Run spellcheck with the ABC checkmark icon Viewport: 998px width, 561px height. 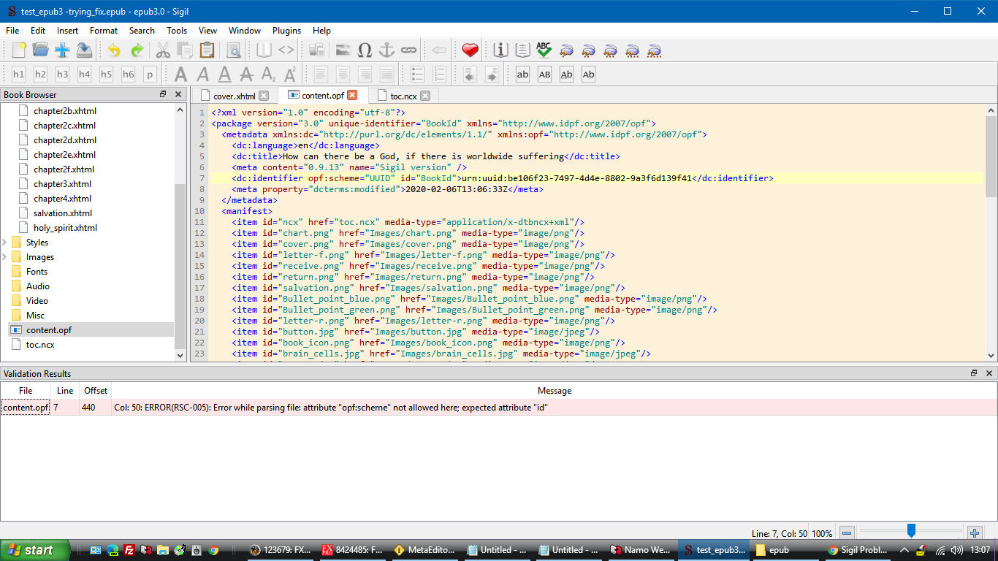coord(544,50)
